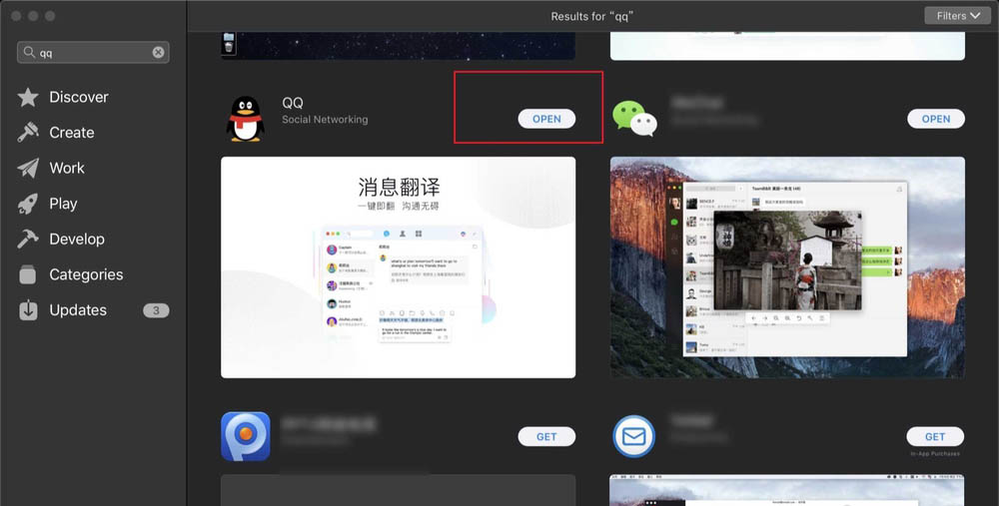
Task: Click the Work paper plane icon
Action: point(28,168)
